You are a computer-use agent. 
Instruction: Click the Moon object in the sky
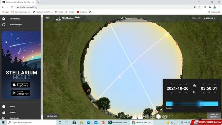(120, 77)
